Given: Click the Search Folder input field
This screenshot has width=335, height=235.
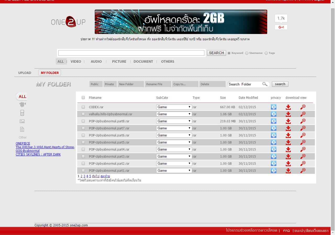Looking at the screenshot, I should click(x=245, y=84).
